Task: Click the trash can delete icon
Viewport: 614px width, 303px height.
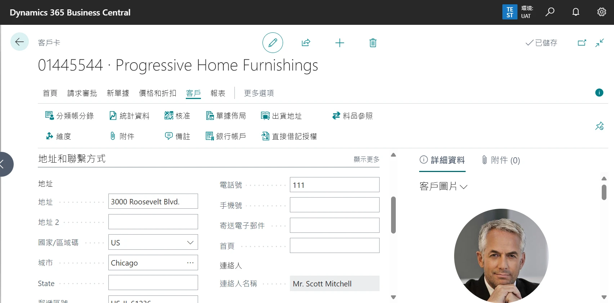Action: [373, 43]
